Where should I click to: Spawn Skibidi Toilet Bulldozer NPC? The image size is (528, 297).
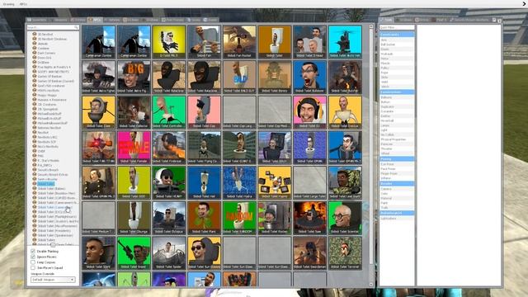click(310, 77)
